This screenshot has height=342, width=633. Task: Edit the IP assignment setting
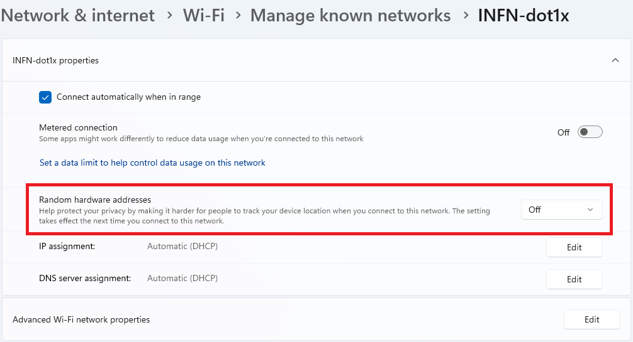pos(574,247)
